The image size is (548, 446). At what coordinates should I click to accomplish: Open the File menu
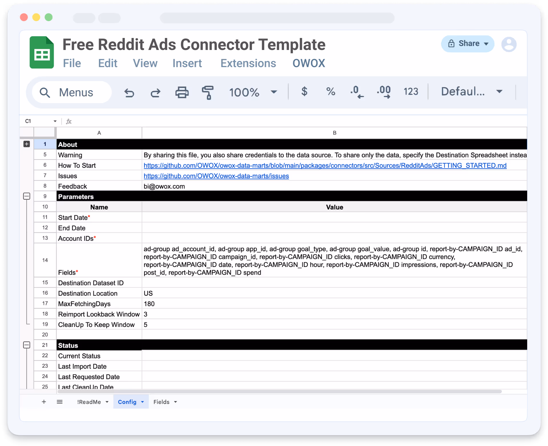pos(72,63)
